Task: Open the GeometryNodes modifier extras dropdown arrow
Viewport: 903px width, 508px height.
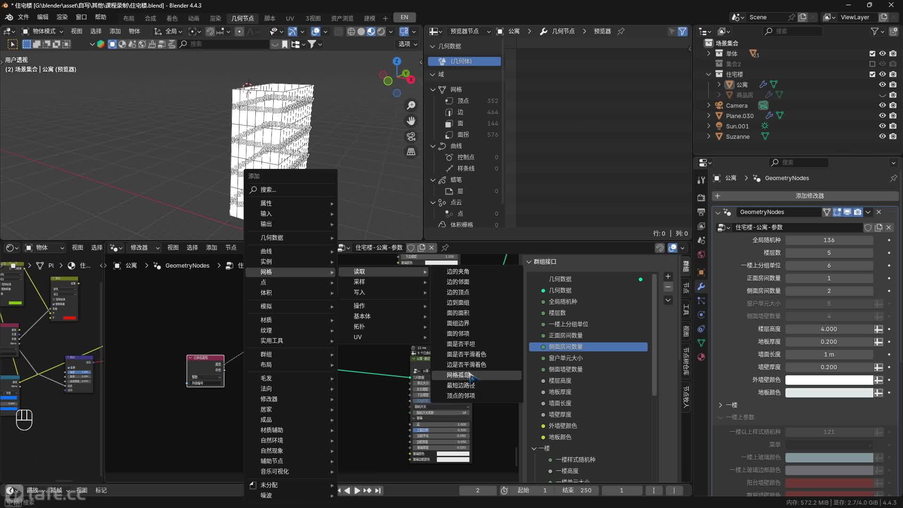Action: coord(868,212)
